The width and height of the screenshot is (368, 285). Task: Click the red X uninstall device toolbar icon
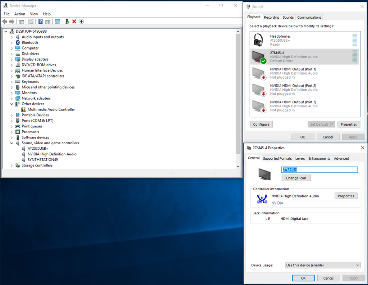pyautogui.click(x=74, y=22)
